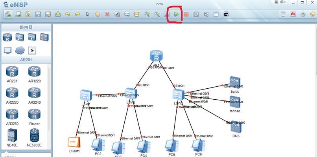Screen dimensions: 317x157
Task: Select the DNS server node
Action: [236, 127]
